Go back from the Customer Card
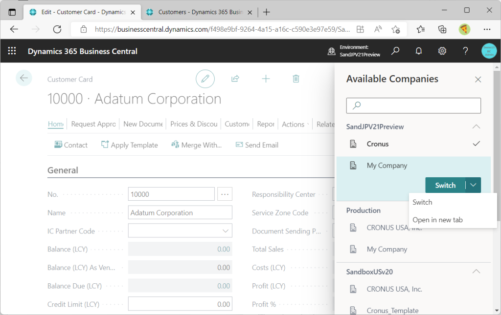The height and width of the screenshot is (315, 501). point(23,78)
